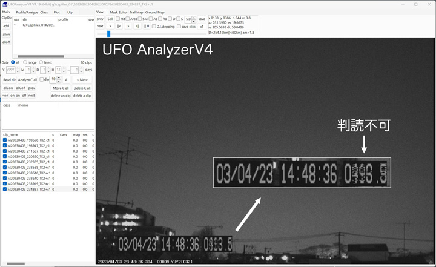Select clip M20230403_234837_TK2+c1 row
The width and height of the screenshot is (436, 267).
tap(48, 189)
